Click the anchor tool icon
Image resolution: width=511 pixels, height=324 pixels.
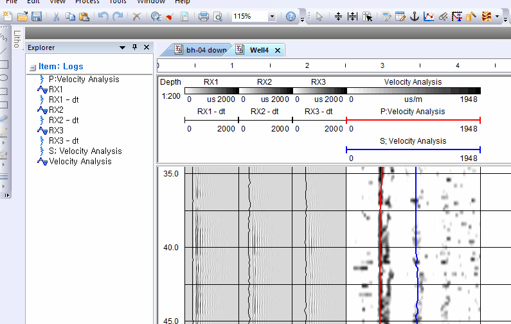(414, 16)
